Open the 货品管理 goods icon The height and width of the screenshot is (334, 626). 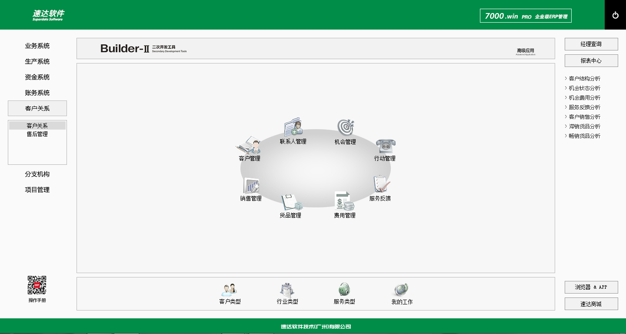[x=291, y=202]
